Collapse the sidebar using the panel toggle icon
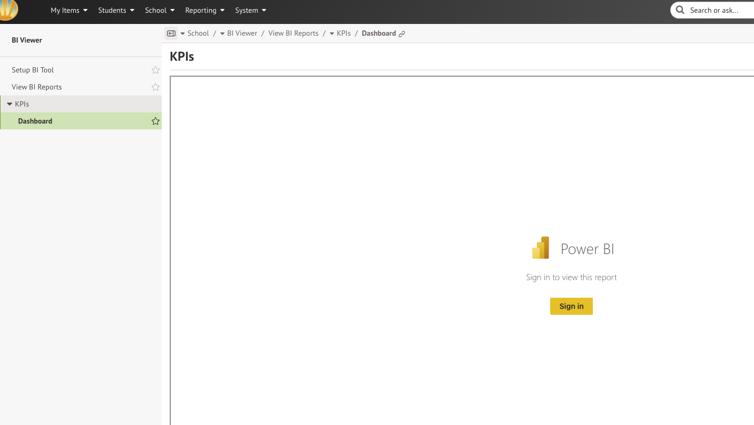This screenshot has height=425, width=754. pyautogui.click(x=171, y=34)
